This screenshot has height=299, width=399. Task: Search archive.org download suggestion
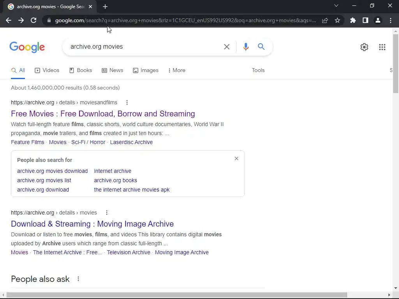[x=43, y=190]
